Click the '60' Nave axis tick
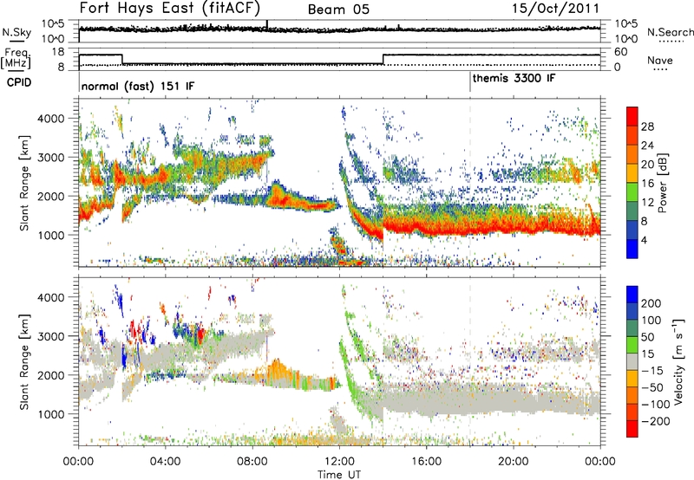Image resolution: width=694 pixels, height=480 pixels. point(621,52)
